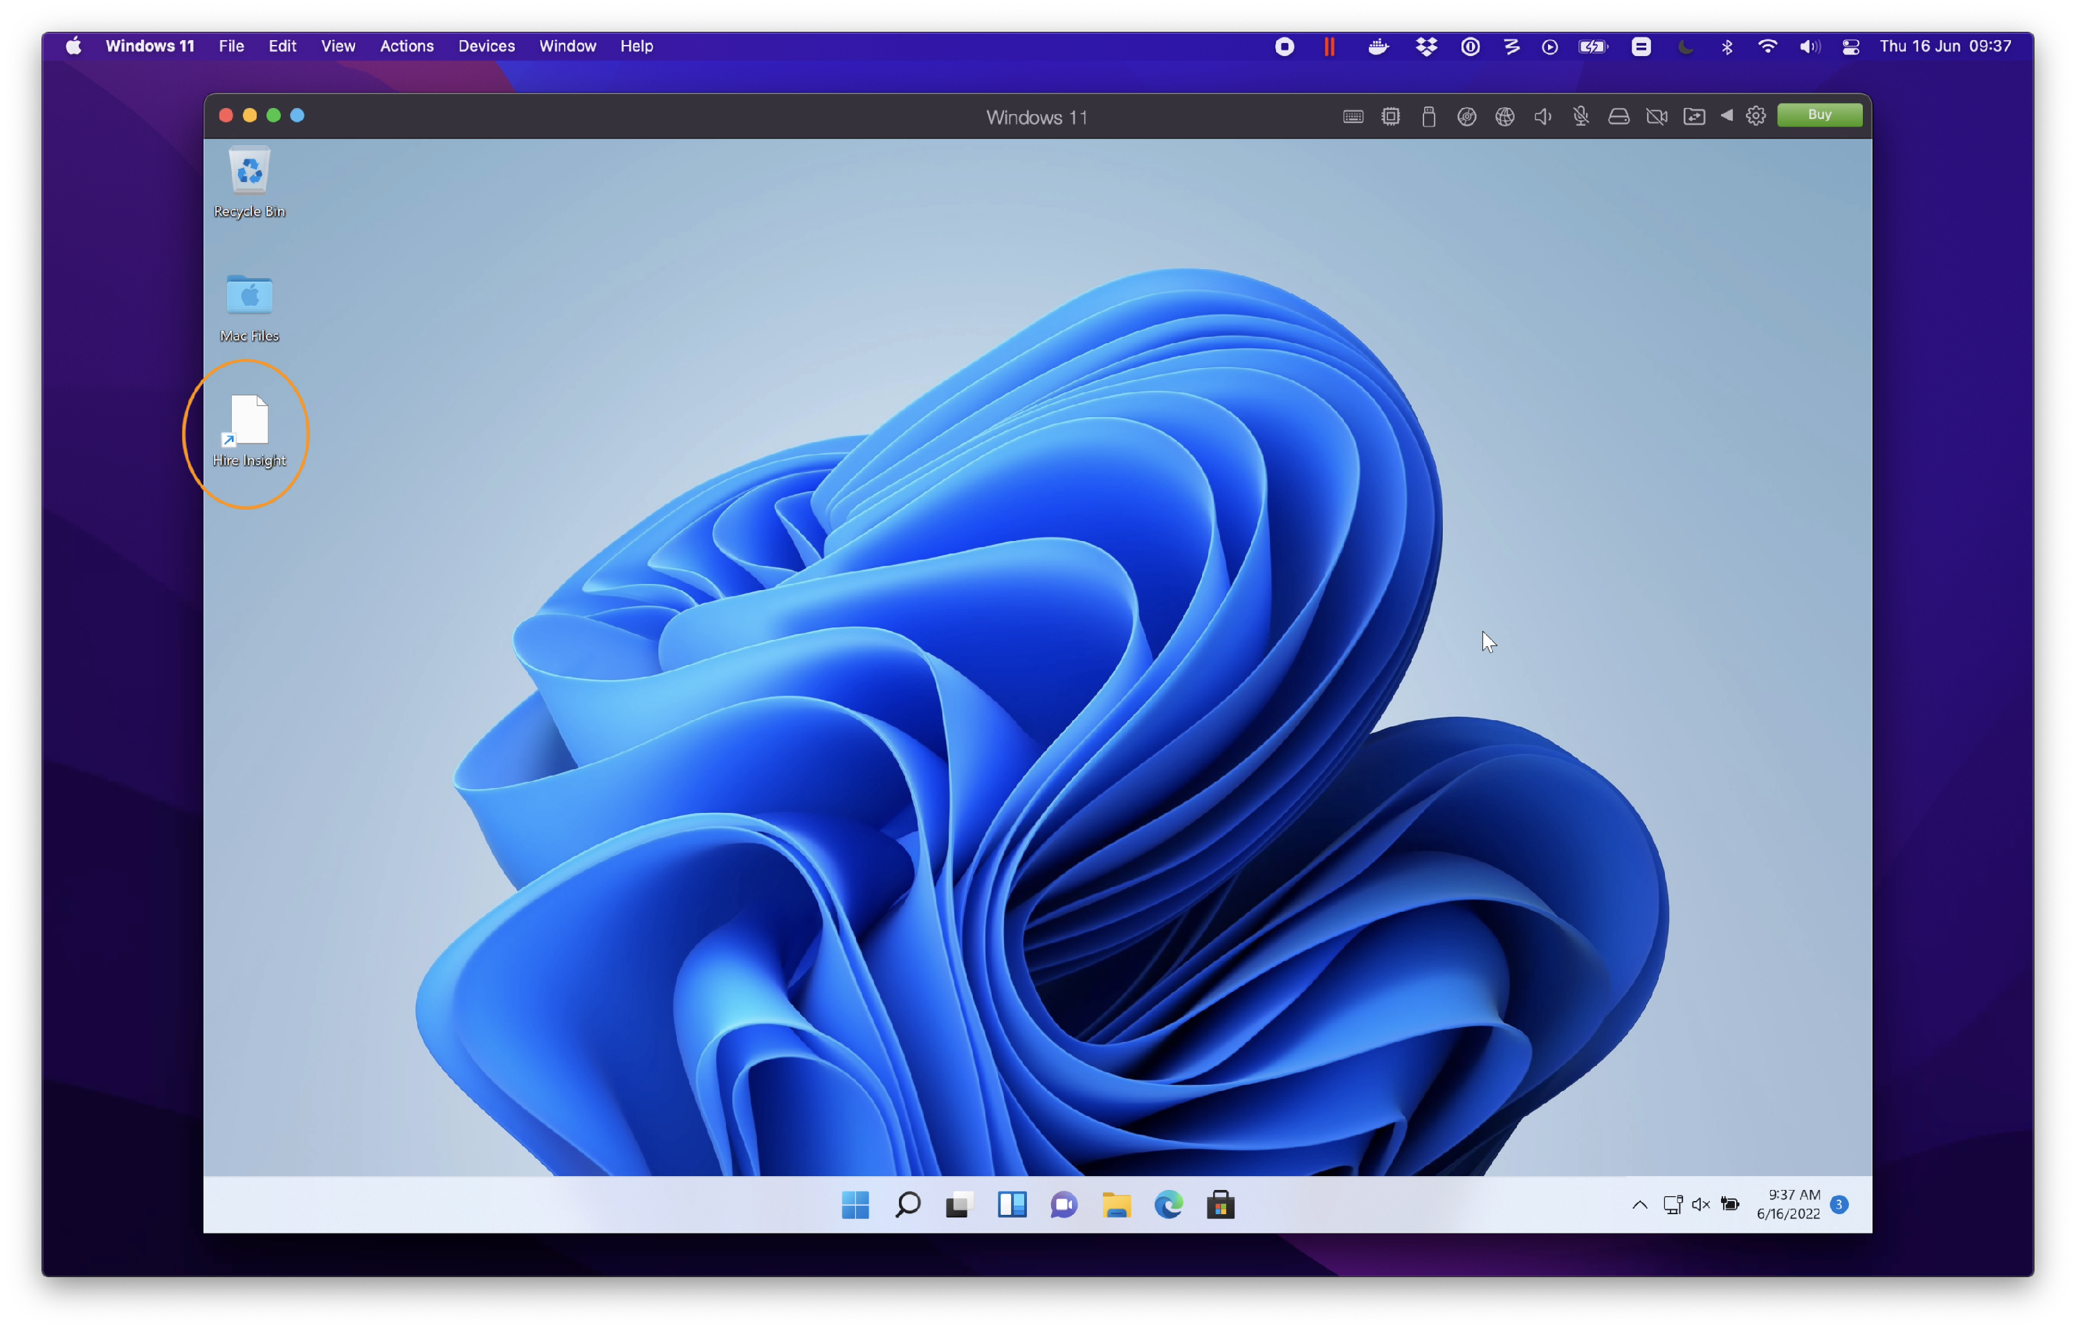Open Microsoft Store from the Windows taskbar
The image size is (2076, 1329).
pos(1221,1204)
